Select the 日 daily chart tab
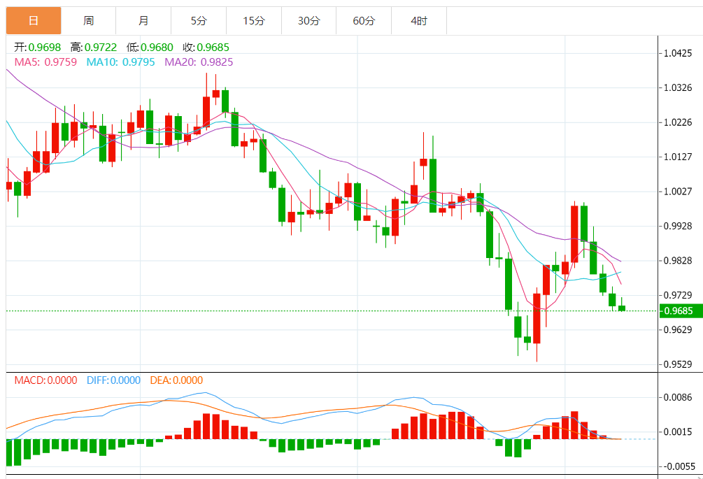Image resolution: width=703 pixels, height=479 pixels. click(34, 20)
